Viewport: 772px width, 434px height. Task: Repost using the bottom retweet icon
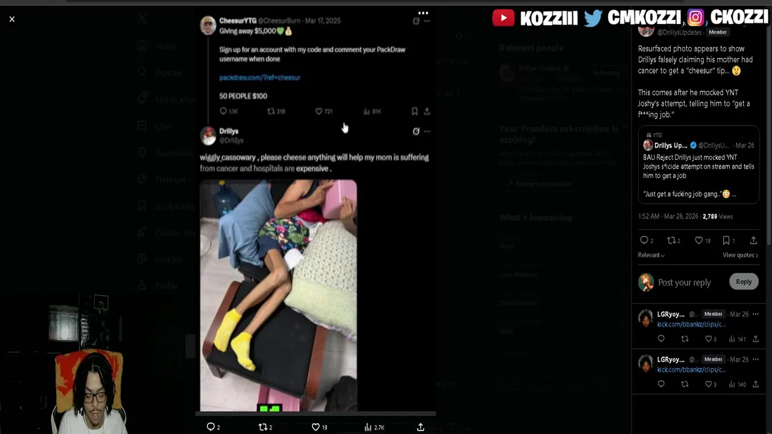263,427
